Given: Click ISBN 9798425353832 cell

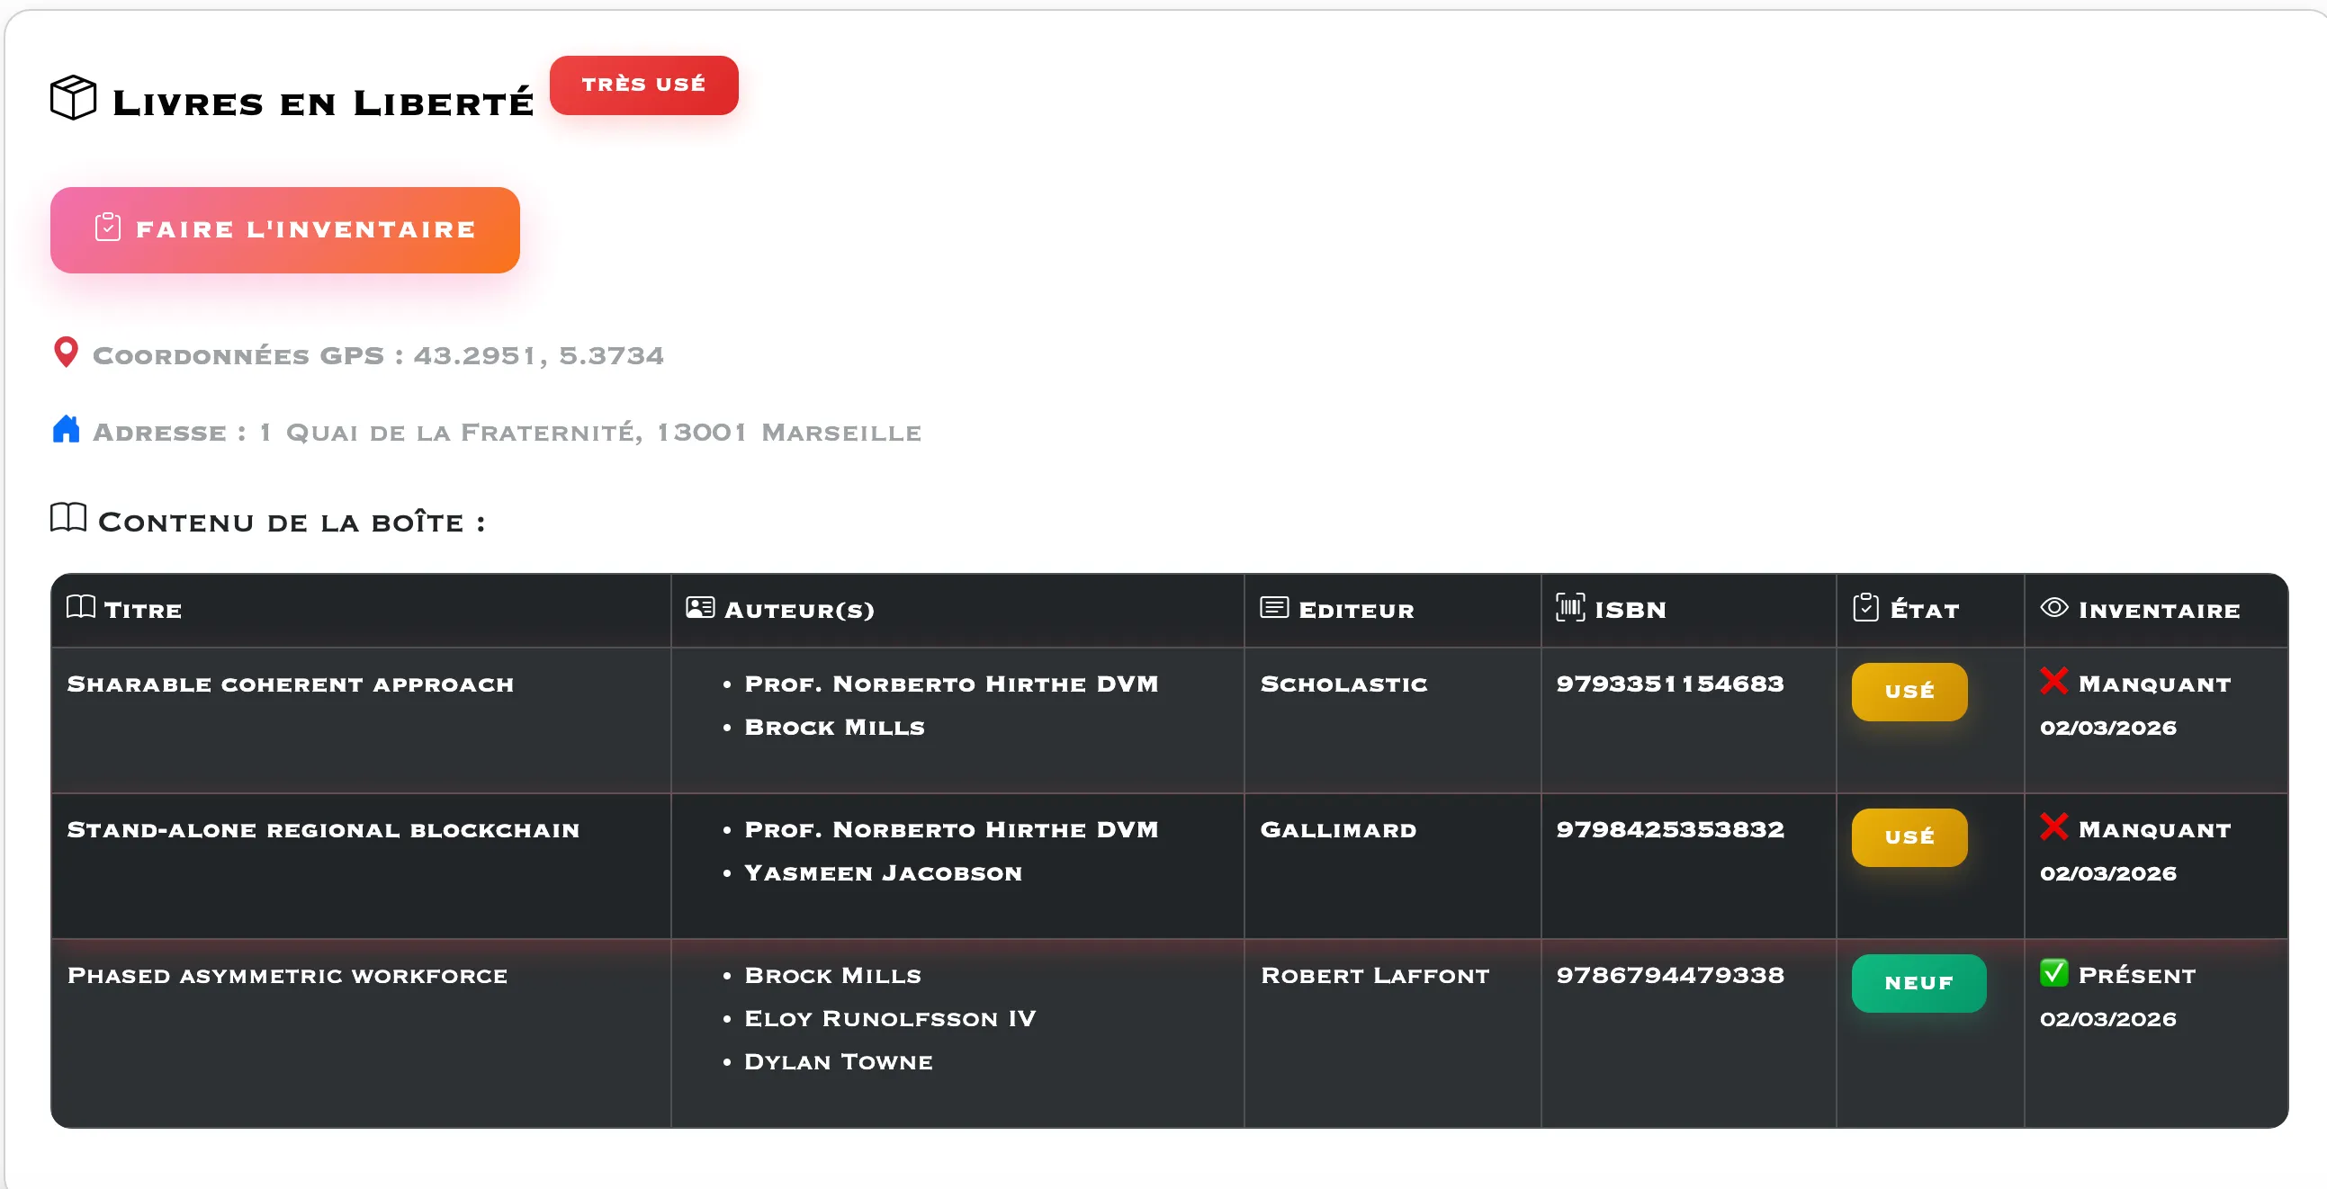Looking at the screenshot, I should 1669,829.
